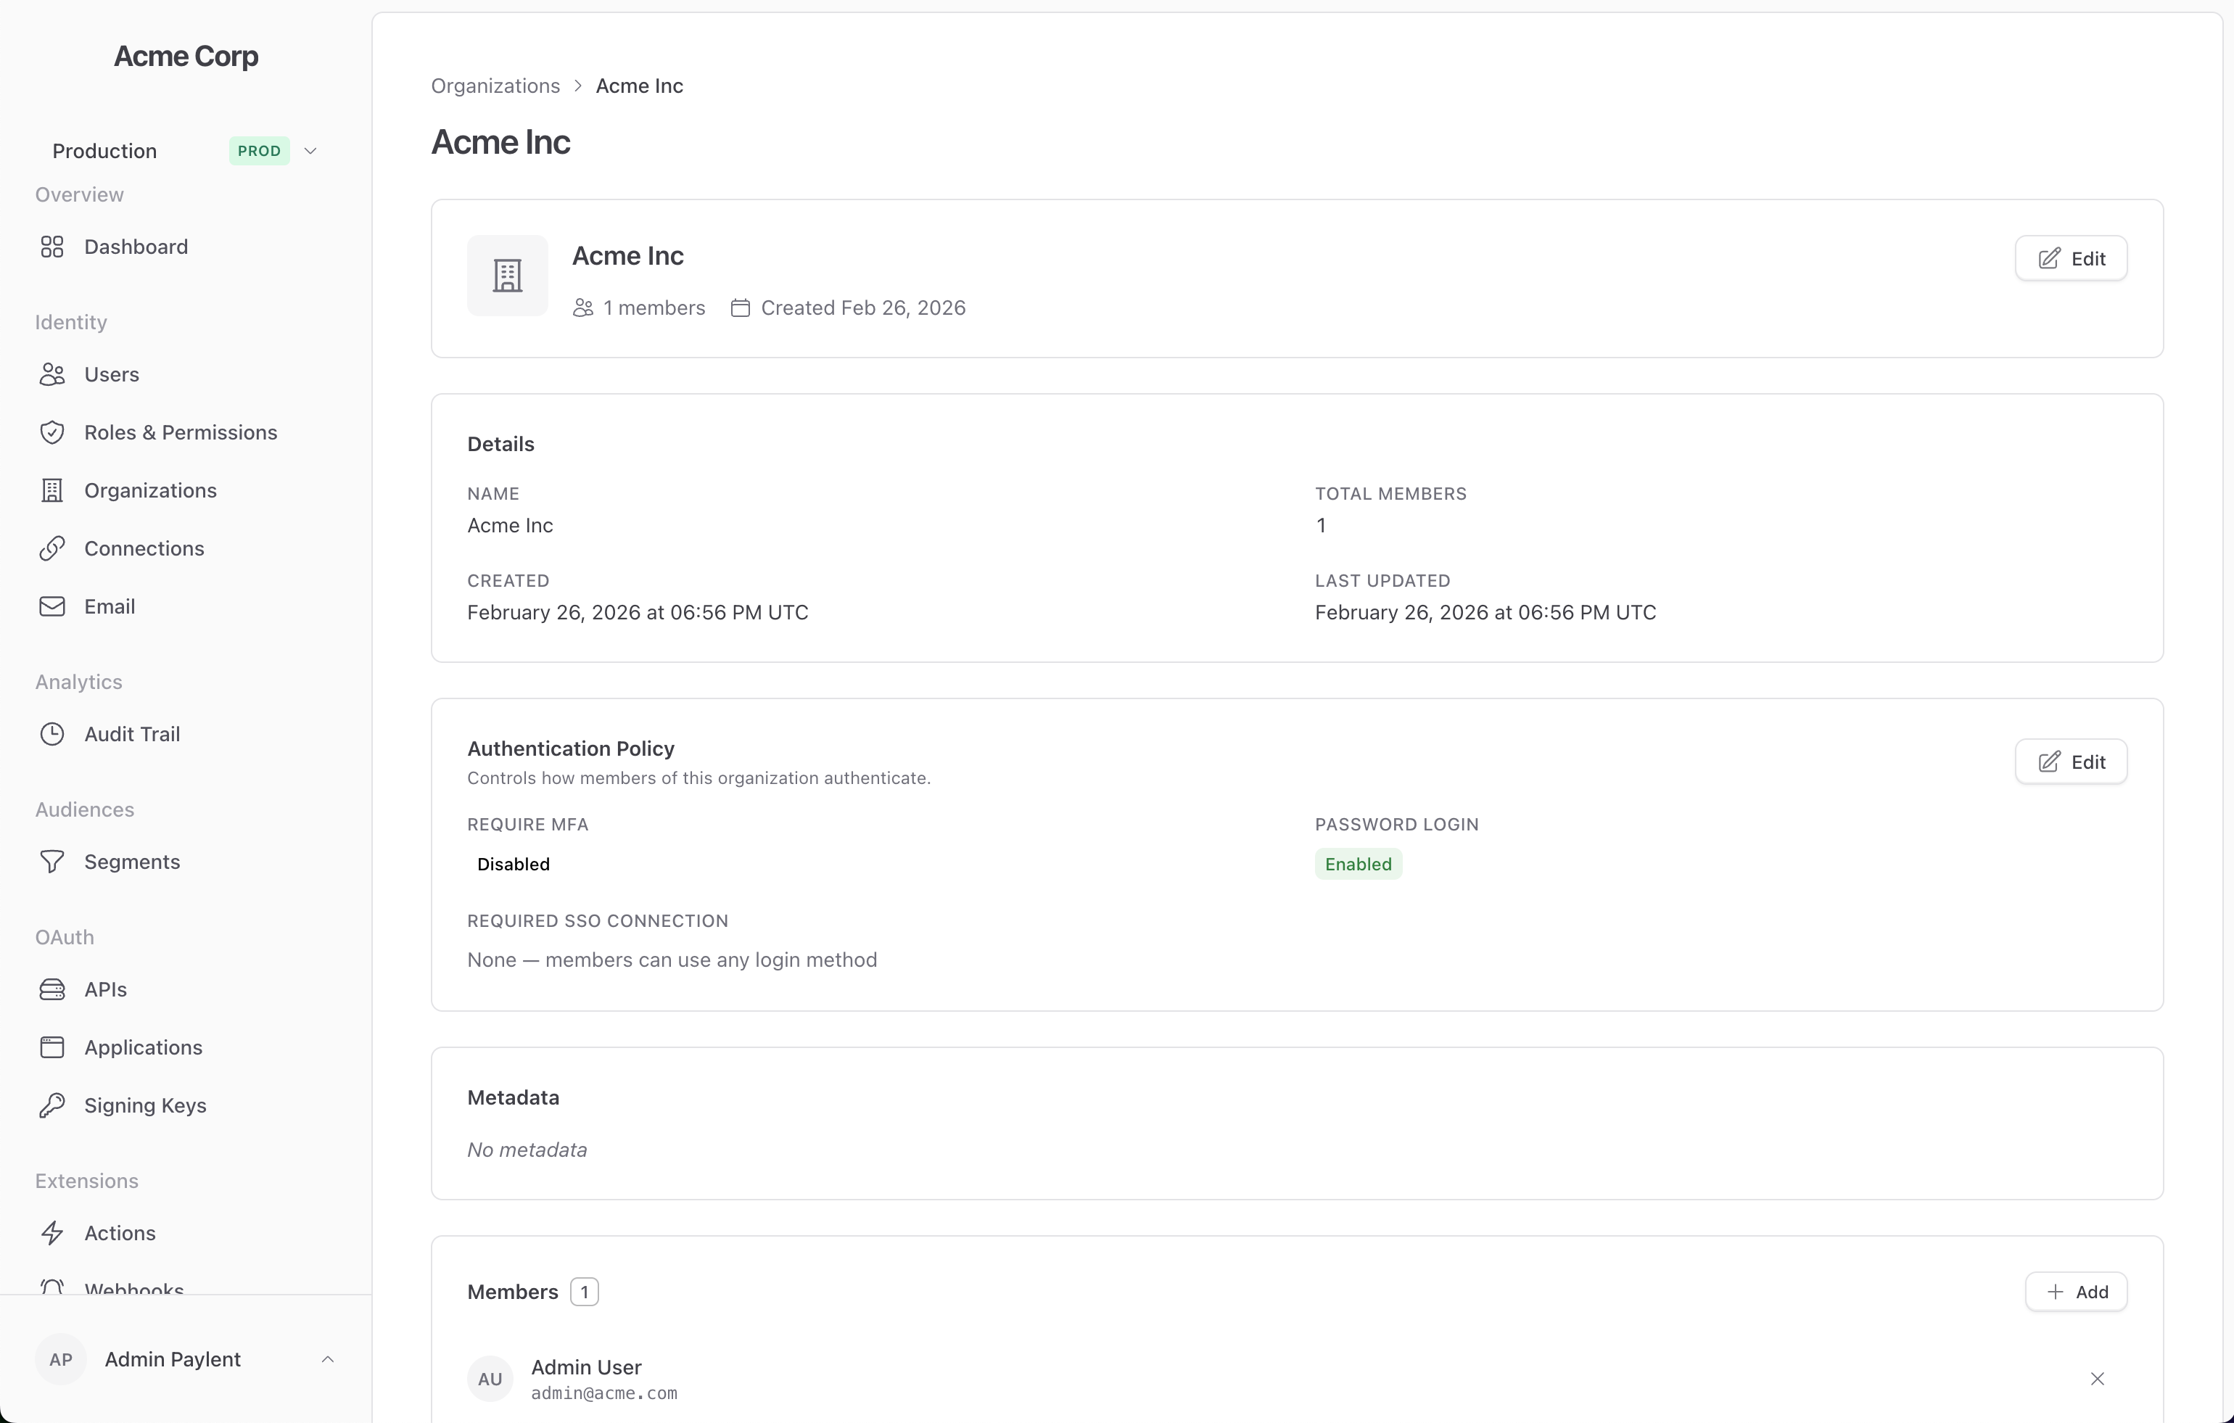Select the Dashboard icon in sidebar
Image resolution: width=2234 pixels, height=1423 pixels.
[53, 247]
